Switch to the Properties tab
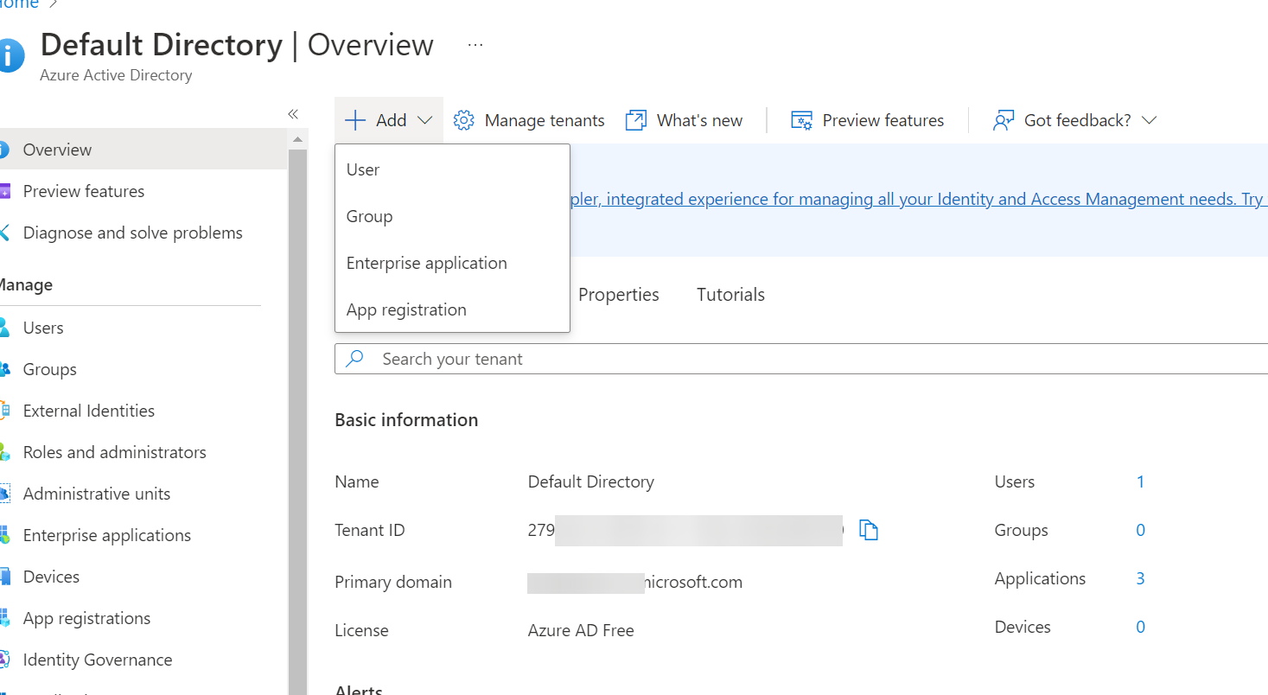Viewport: 1268px width, 695px height. 619,295
